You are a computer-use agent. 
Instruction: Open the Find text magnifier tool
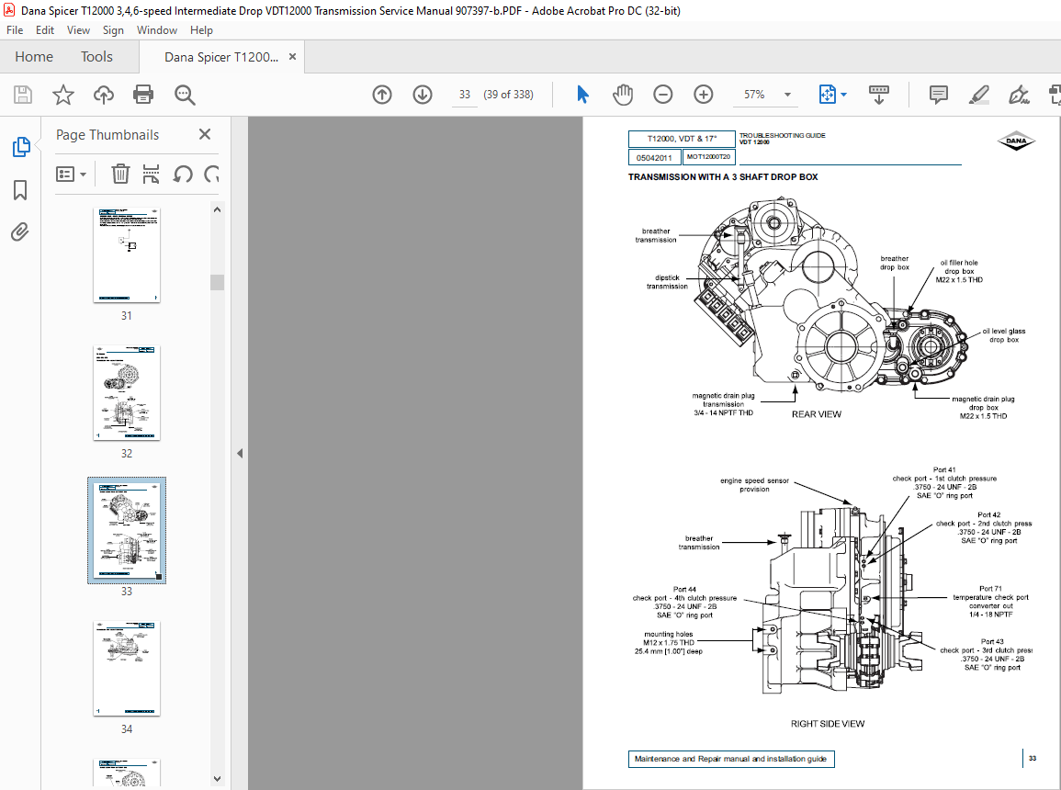click(185, 95)
